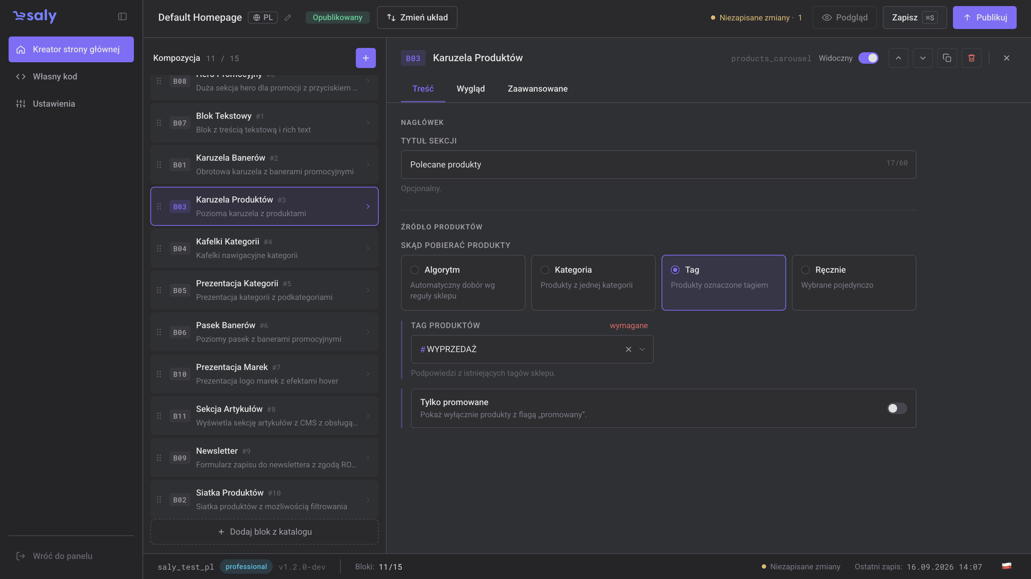This screenshot has width=1031, height=579.
Task: Collapse the sidebar panel icon
Action: point(122,16)
